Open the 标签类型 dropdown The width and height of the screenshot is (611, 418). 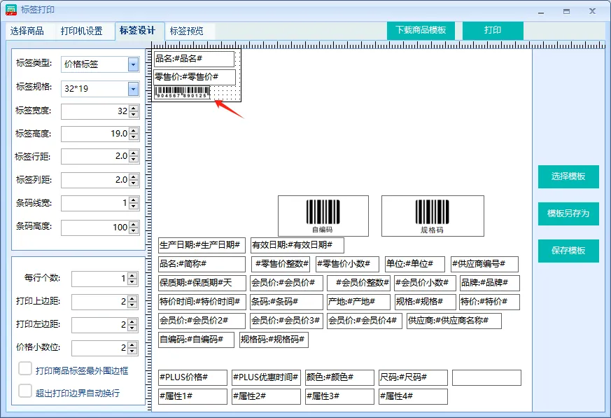[x=133, y=64]
